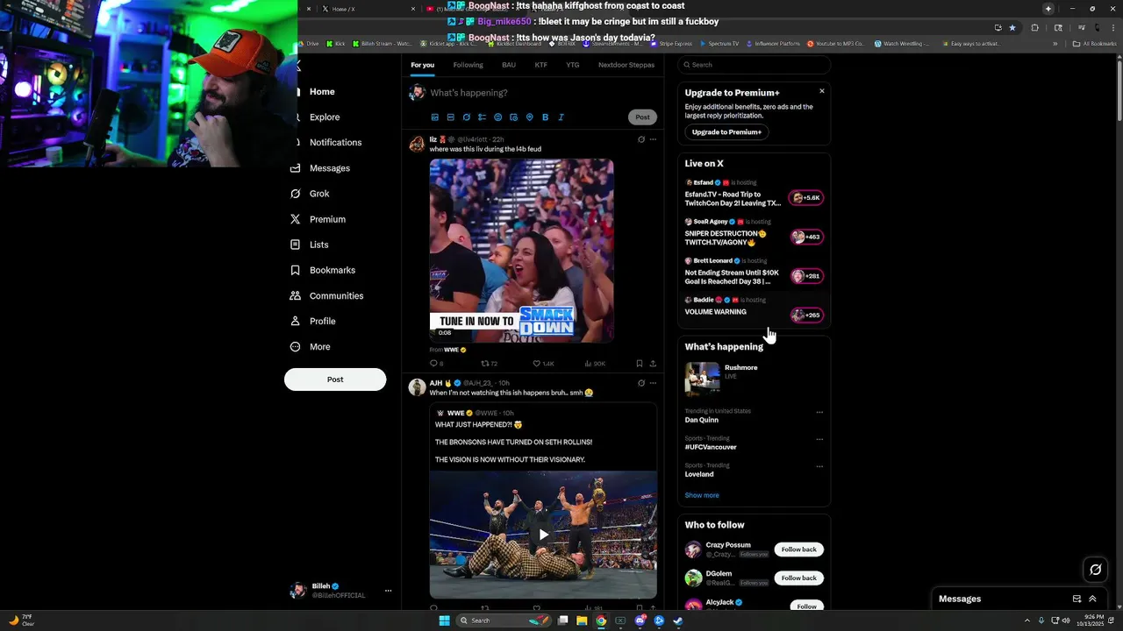
Task: Click the What's happening compose field
Action: (542, 93)
